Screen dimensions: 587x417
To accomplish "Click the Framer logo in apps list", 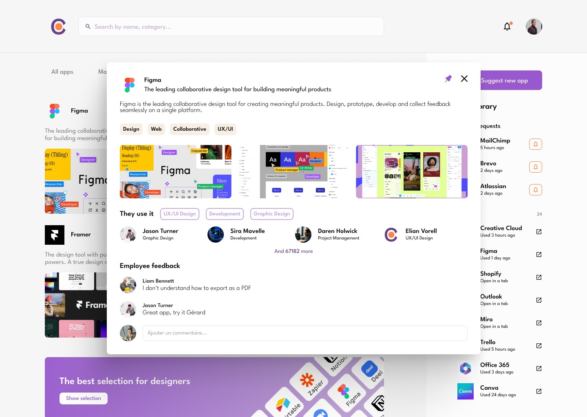I will click(55, 235).
